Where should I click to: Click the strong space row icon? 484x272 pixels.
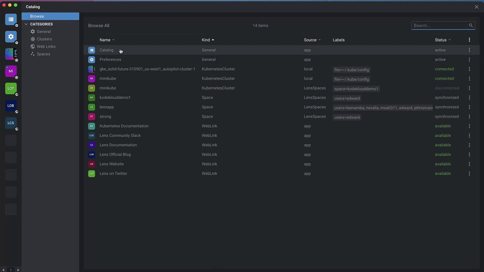coord(92,116)
